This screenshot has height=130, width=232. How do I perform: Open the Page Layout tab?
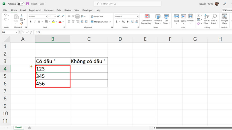(35, 10)
